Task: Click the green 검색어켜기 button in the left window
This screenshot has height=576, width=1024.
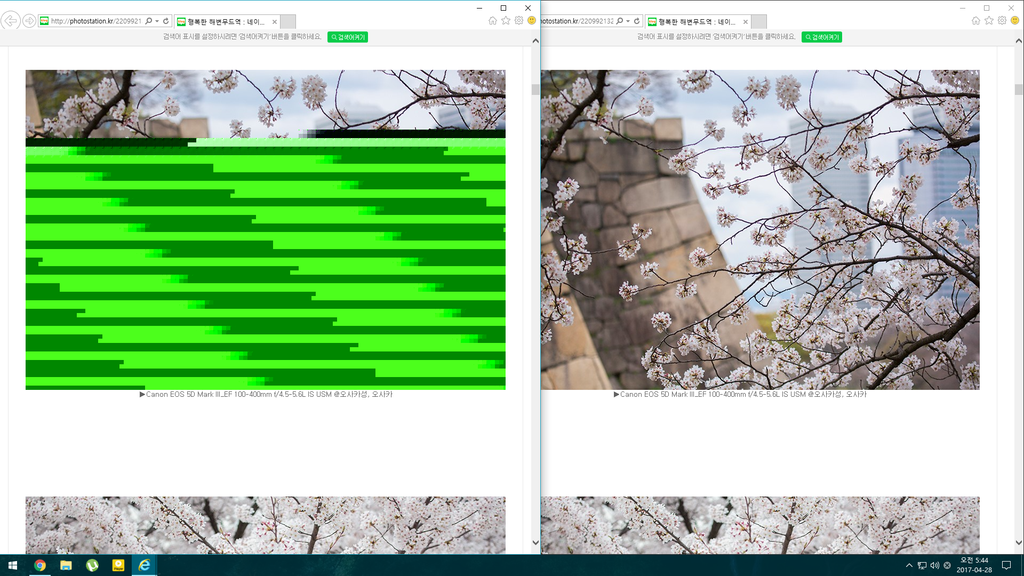Action: (x=348, y=37)
